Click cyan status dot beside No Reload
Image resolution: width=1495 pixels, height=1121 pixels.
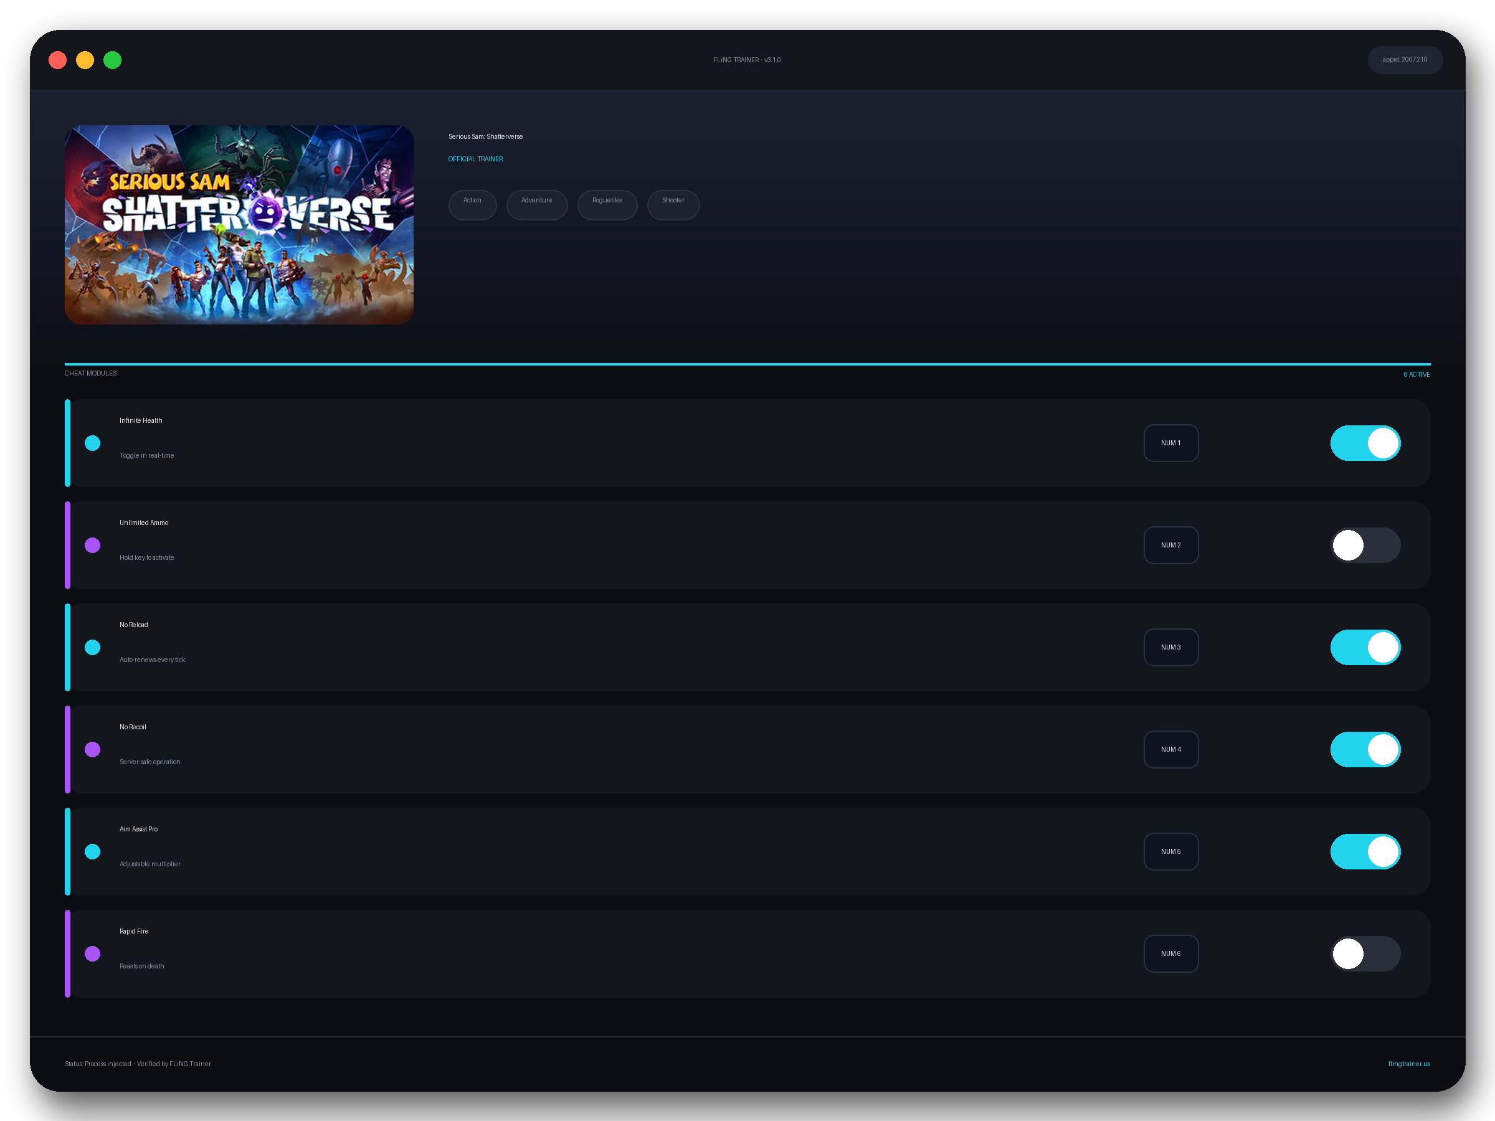93,647
